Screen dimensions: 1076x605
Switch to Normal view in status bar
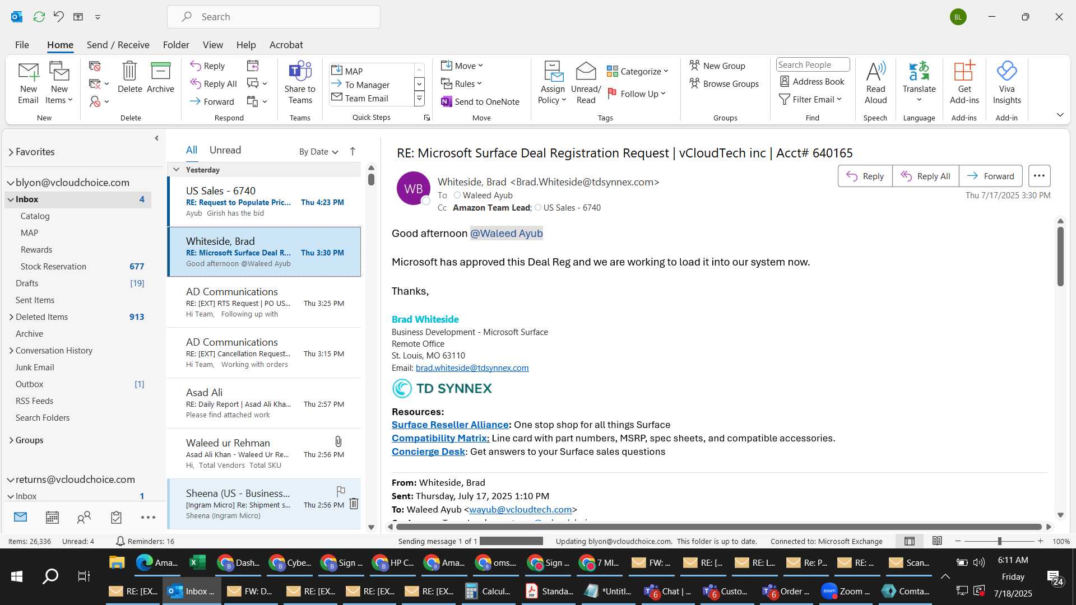[x=910, y=541]
